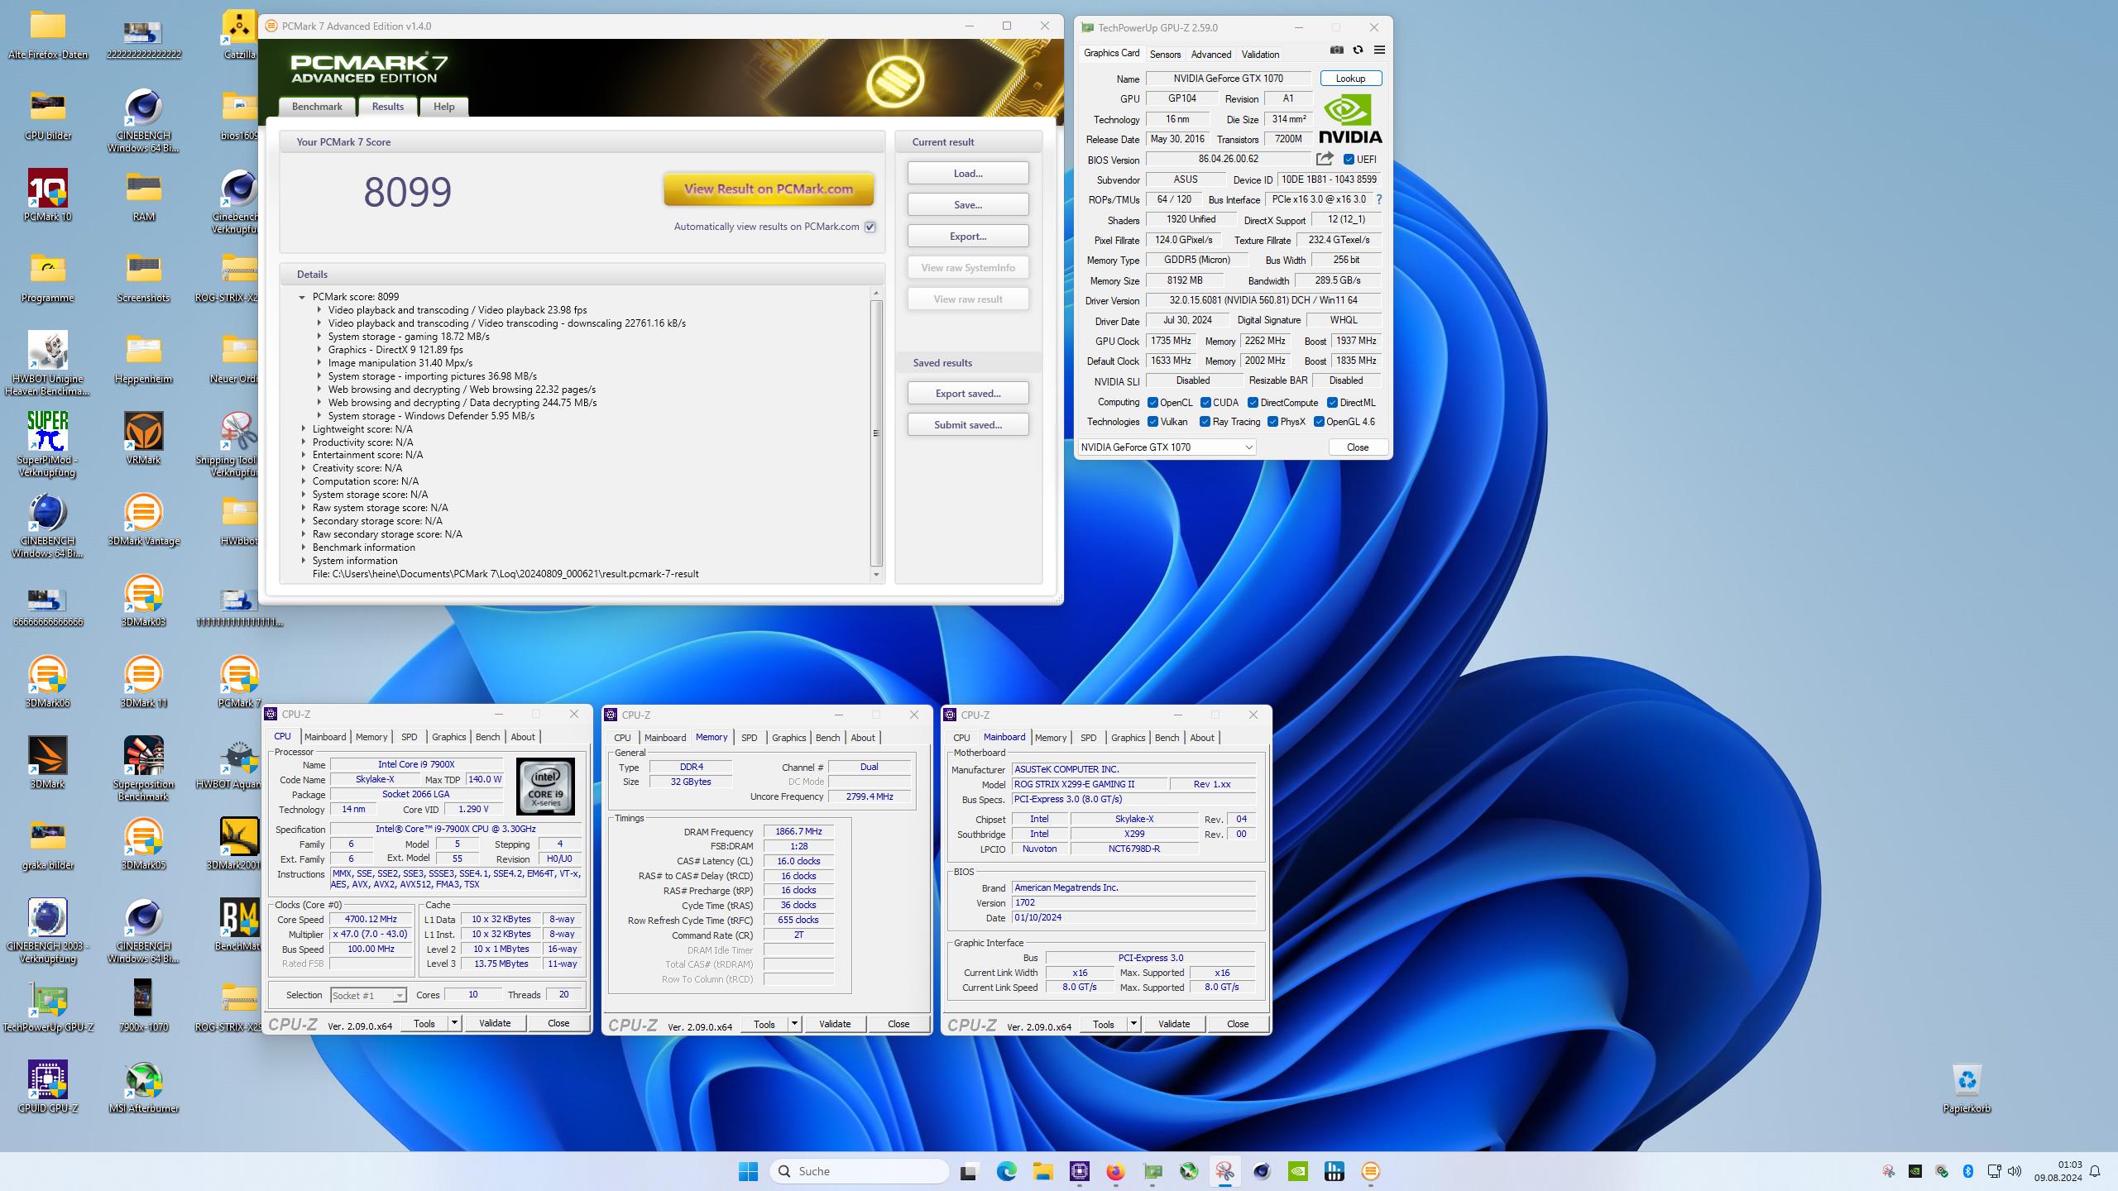Viewport: 2118px width, 1191px height.
Task: Click View Result on PCMark.com button
Action: tap(769, 189)
